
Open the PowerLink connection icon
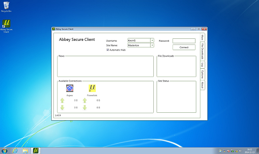pyautogui.click(x=92, y=88)
